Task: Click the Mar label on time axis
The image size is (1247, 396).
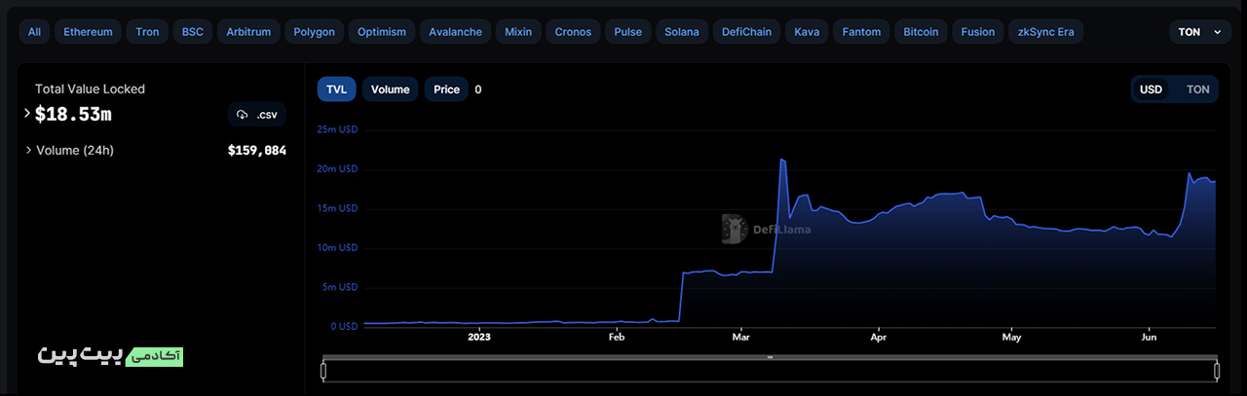Action: tap(741, 338)
